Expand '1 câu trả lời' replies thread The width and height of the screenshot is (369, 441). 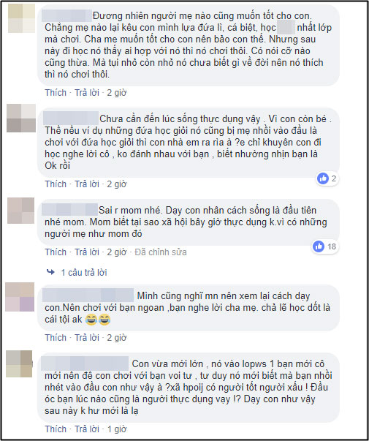click(84, 272)
